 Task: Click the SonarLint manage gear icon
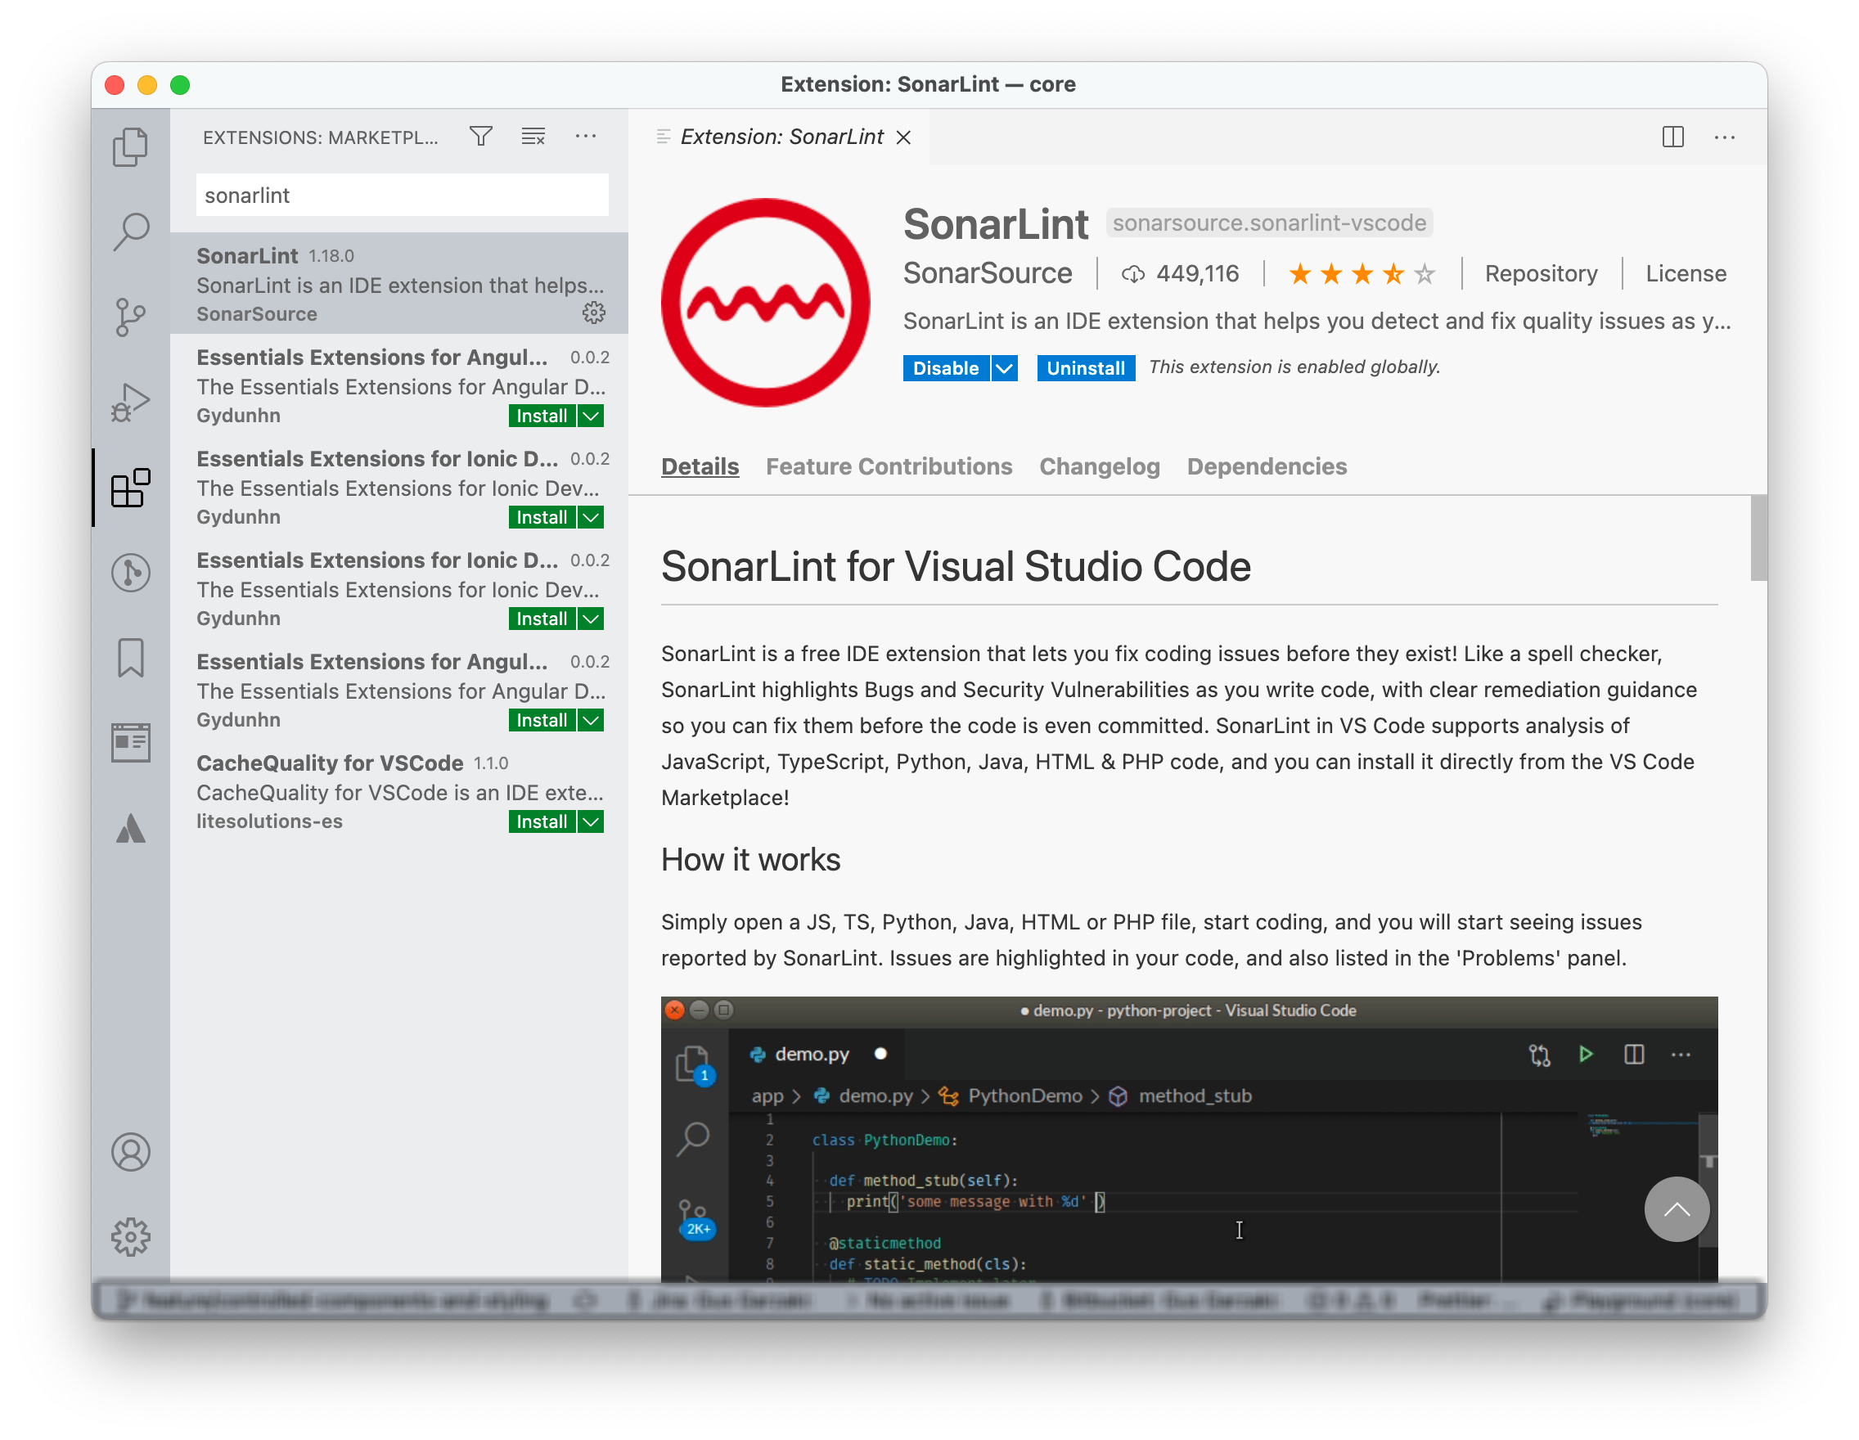click(593, 313)
